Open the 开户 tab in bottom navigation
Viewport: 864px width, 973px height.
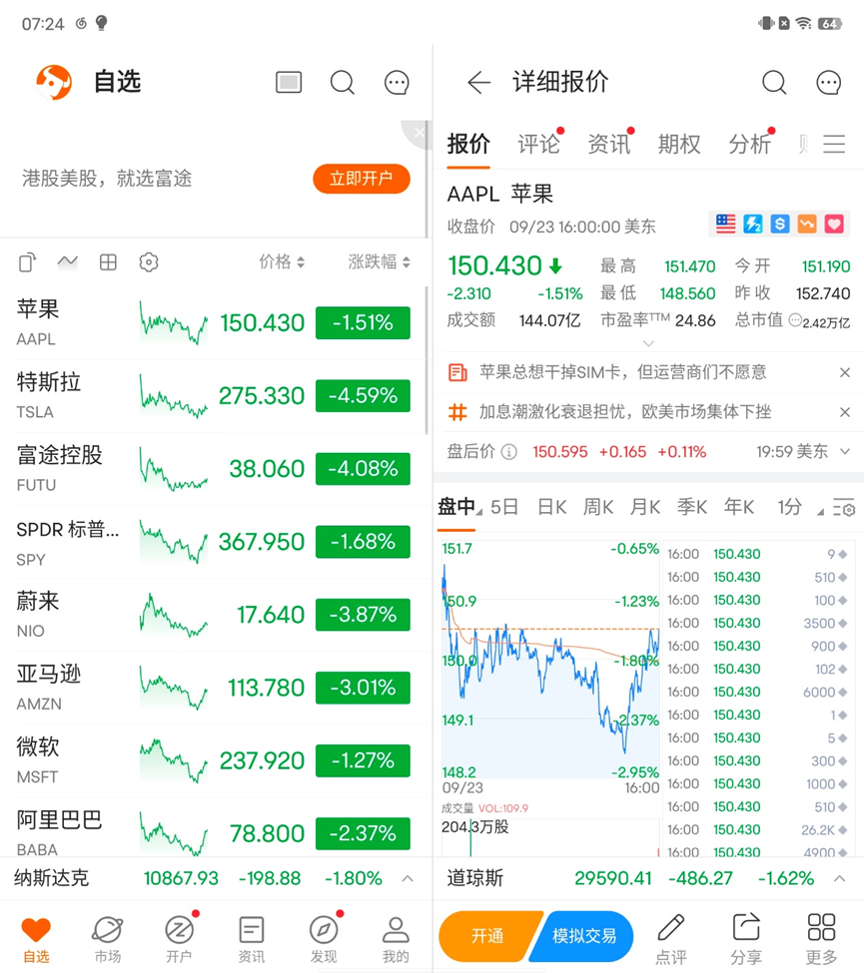[179, 938]
